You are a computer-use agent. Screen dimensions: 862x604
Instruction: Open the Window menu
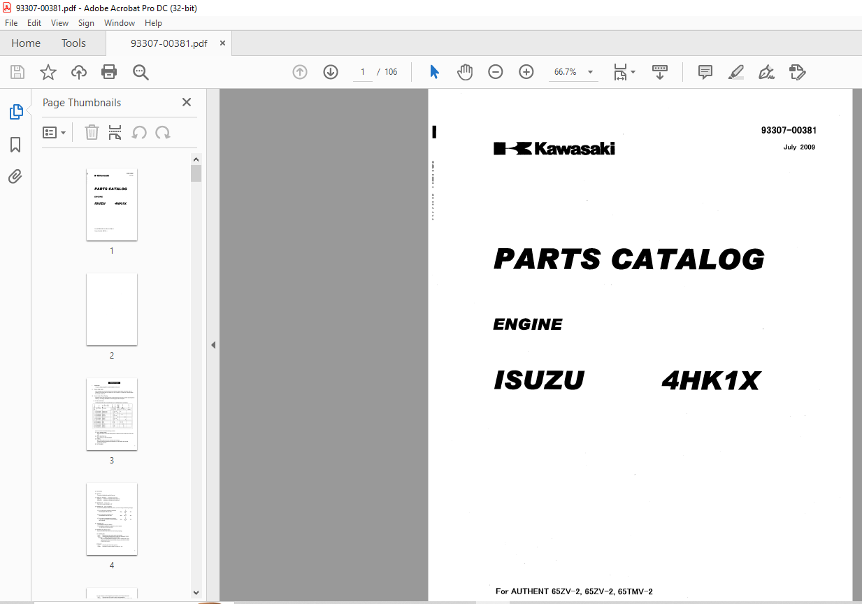[x=120, y=23]
